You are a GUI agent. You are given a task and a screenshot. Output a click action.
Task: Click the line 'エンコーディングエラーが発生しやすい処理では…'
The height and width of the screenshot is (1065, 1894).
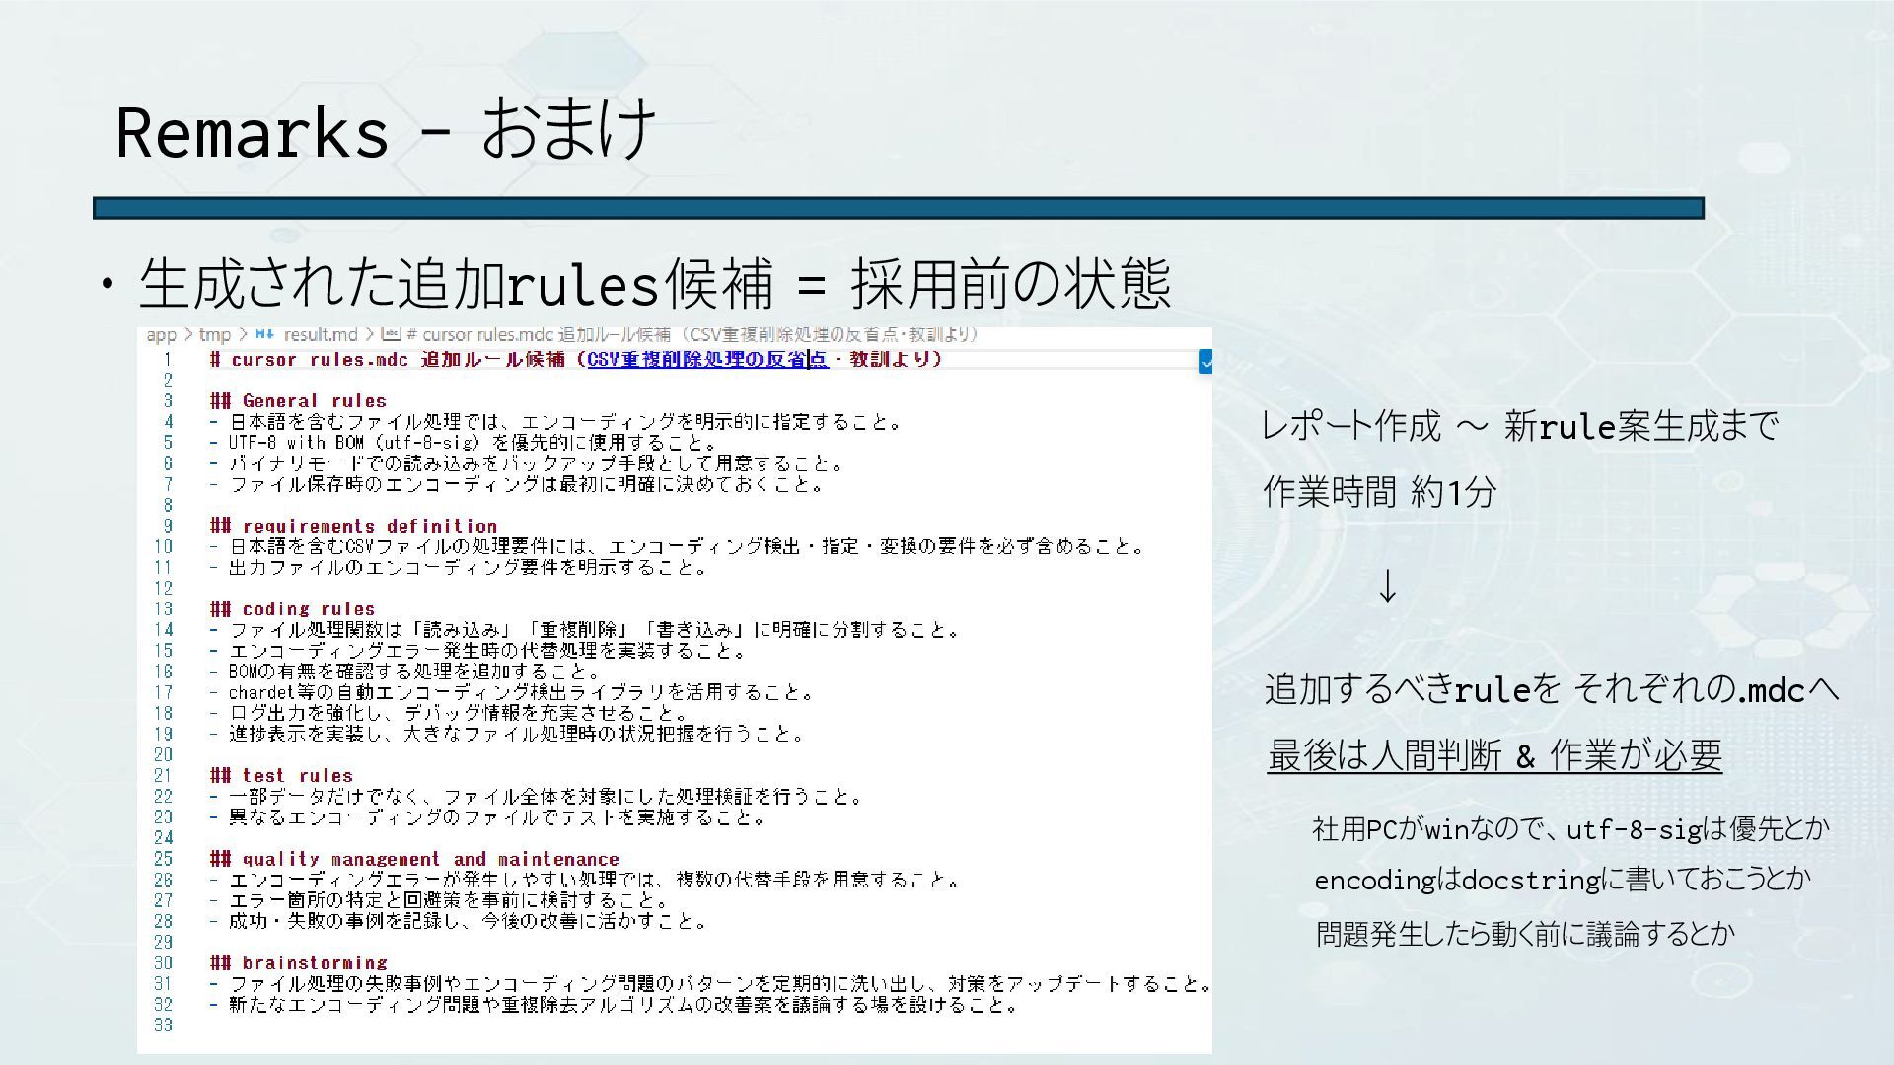click(x=586, y=880)
